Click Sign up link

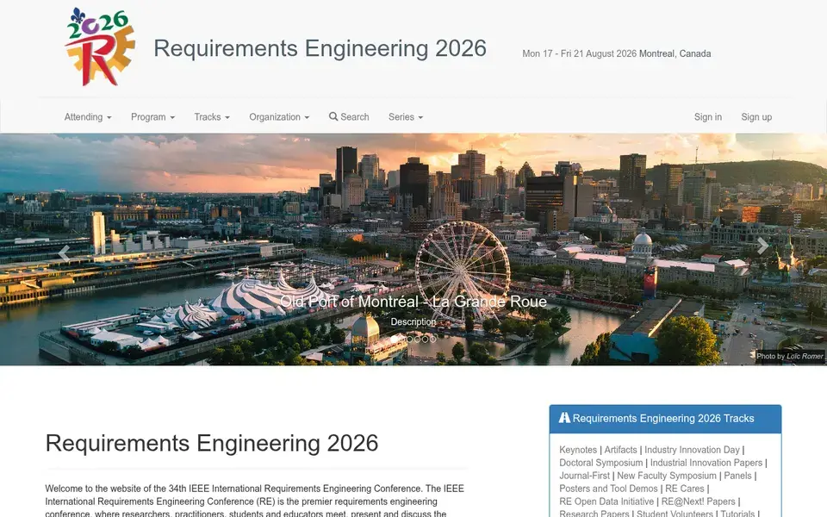pos(756,117)
